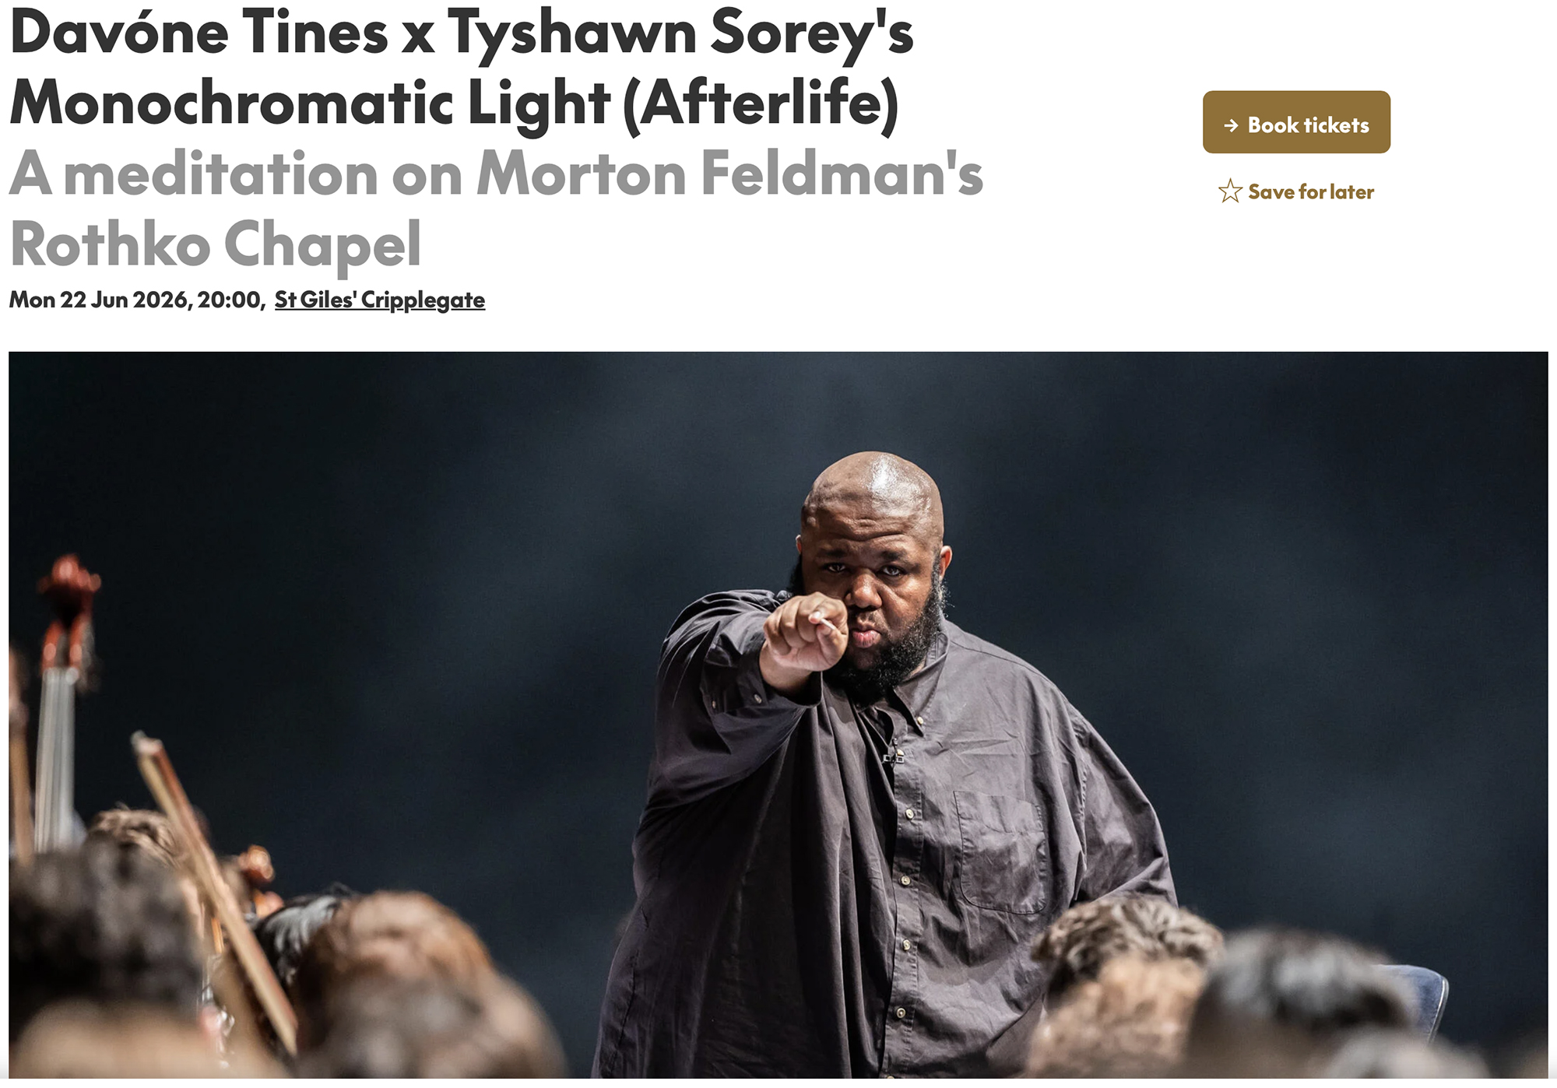Click the word (Afterlife) in the heading
1557x1088 pixels.
point(761,104)
